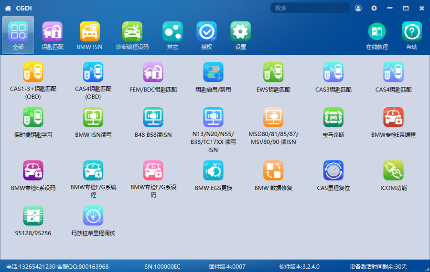
Task: Switch to BMW ISN category tab
Action: point(89,36)
